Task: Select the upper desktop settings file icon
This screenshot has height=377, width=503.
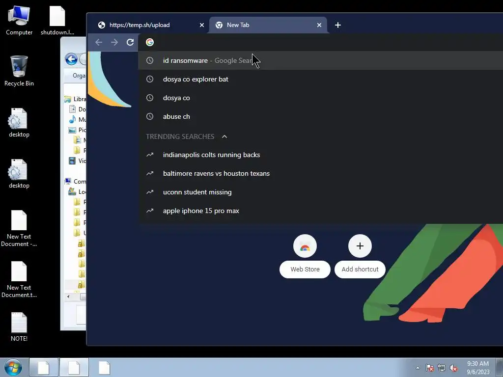Action: tap(19, 123)
